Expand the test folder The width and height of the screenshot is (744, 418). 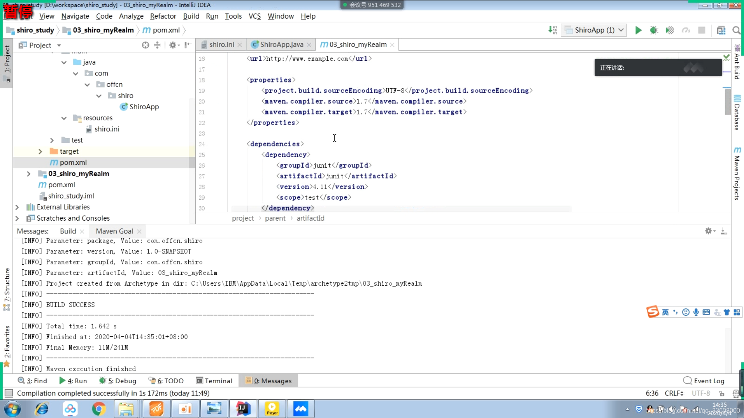(52, 140)
